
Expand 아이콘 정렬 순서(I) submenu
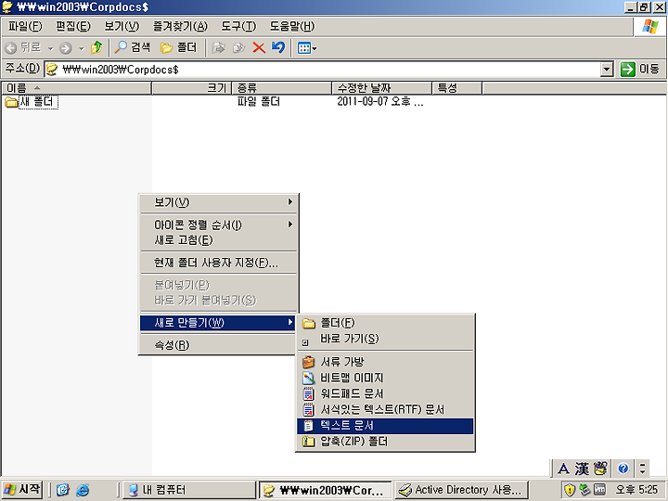(219, 225)
